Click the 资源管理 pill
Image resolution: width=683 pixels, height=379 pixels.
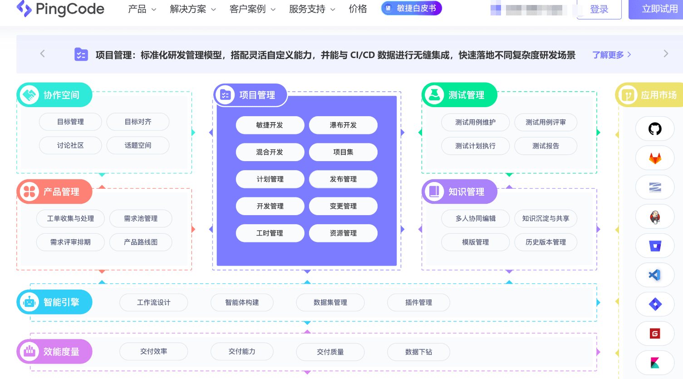click(343, 233)
